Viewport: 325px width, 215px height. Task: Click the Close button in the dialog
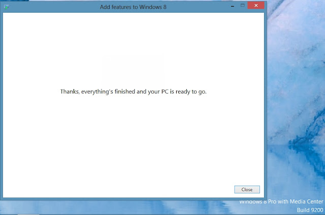[247, 189]
